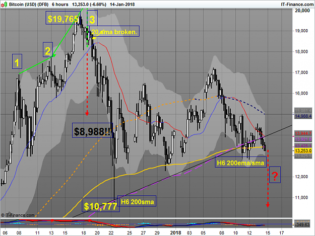Select the yellow 13,253.0 current price tag
This screenshot has height=236, width=315.
tap(303, 150)
